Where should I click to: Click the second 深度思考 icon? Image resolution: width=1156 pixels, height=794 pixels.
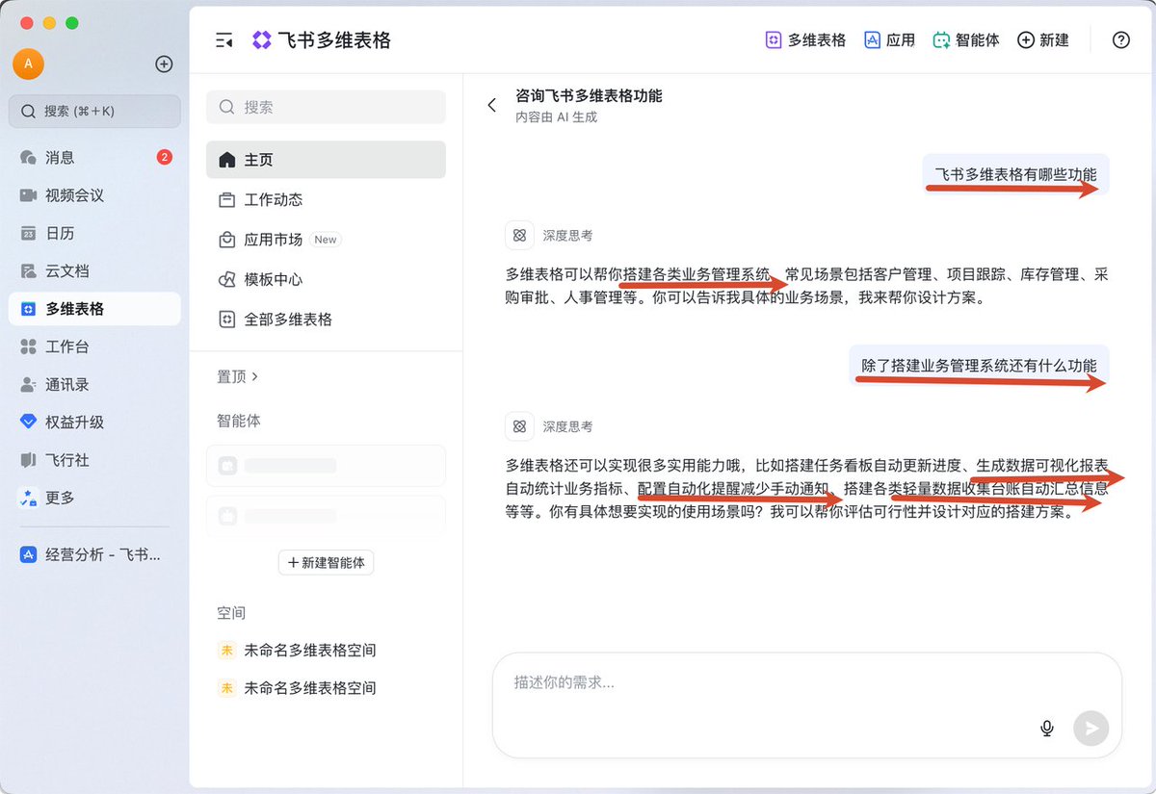point(519,426)
